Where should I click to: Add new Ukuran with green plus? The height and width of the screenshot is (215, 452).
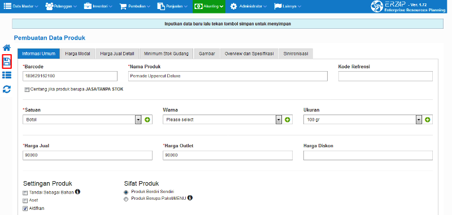point(428,120)
